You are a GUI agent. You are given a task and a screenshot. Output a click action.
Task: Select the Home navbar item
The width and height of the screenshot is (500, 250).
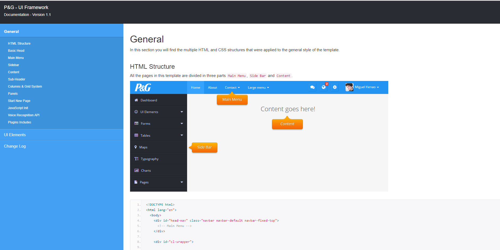click(x=195, y=87)
